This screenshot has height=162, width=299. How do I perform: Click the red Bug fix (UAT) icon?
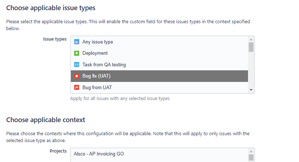point(76,76)
